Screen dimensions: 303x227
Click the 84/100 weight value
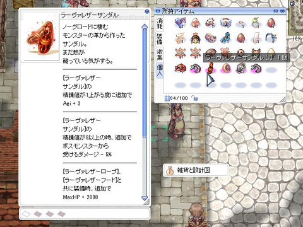pos(179,98)
